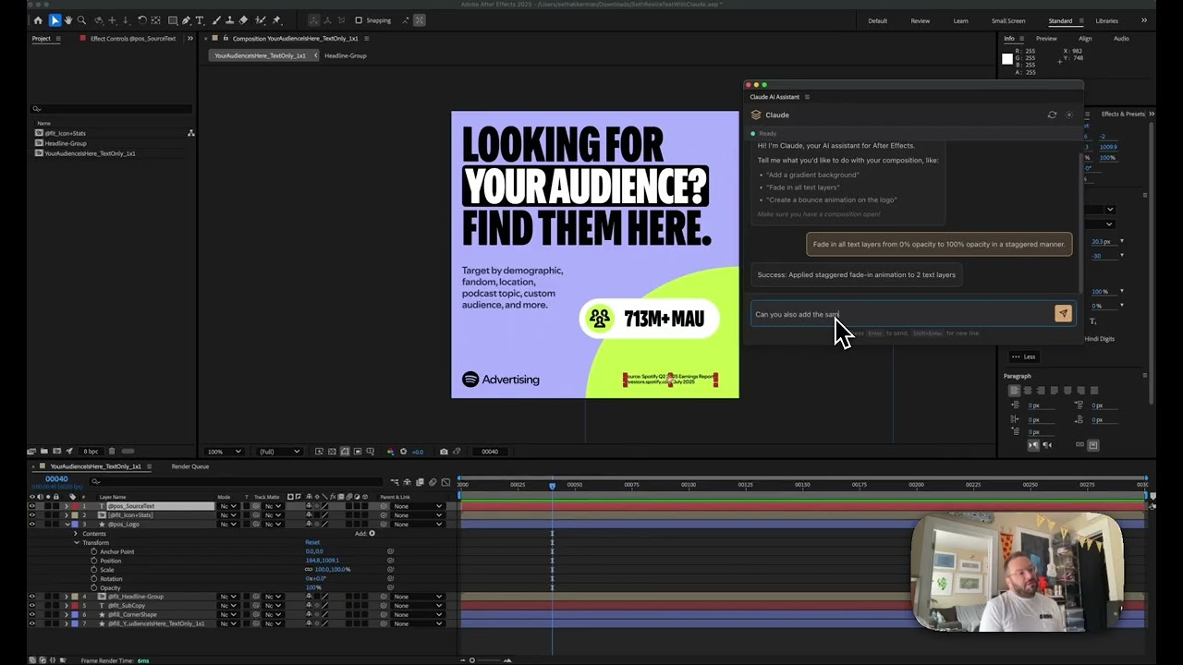Viewport: 1183px width, 665px height.
Task: Click the Position value 184.8,1009.1
Action: point(323,561)
